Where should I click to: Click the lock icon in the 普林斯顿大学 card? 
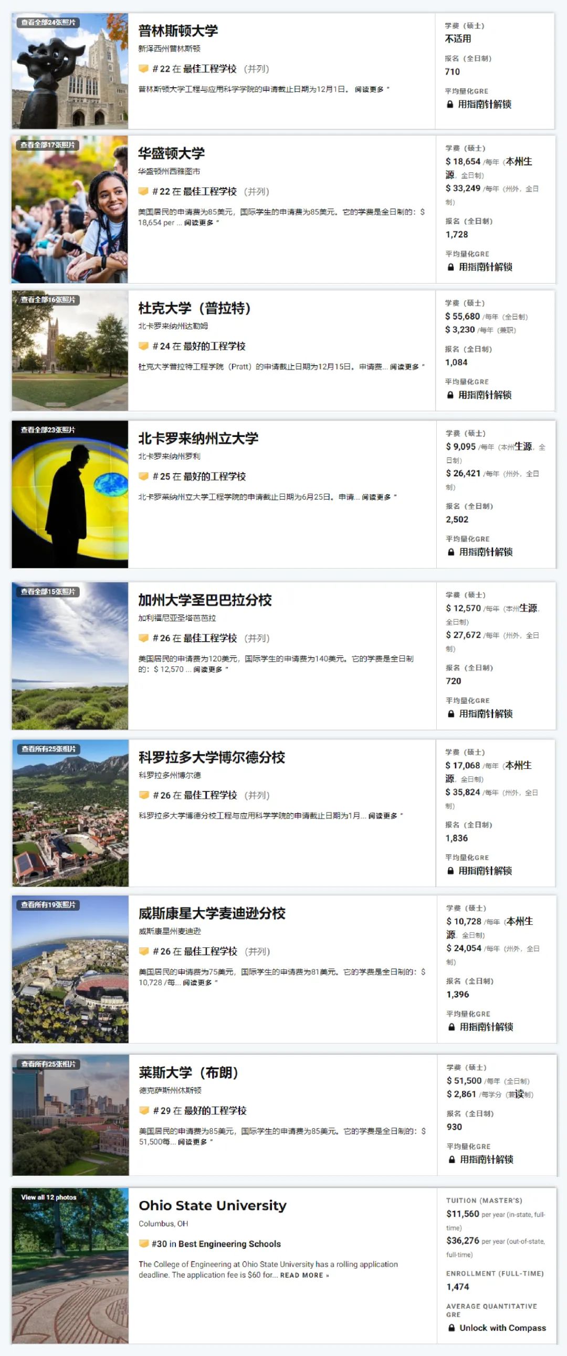[449, 105]
